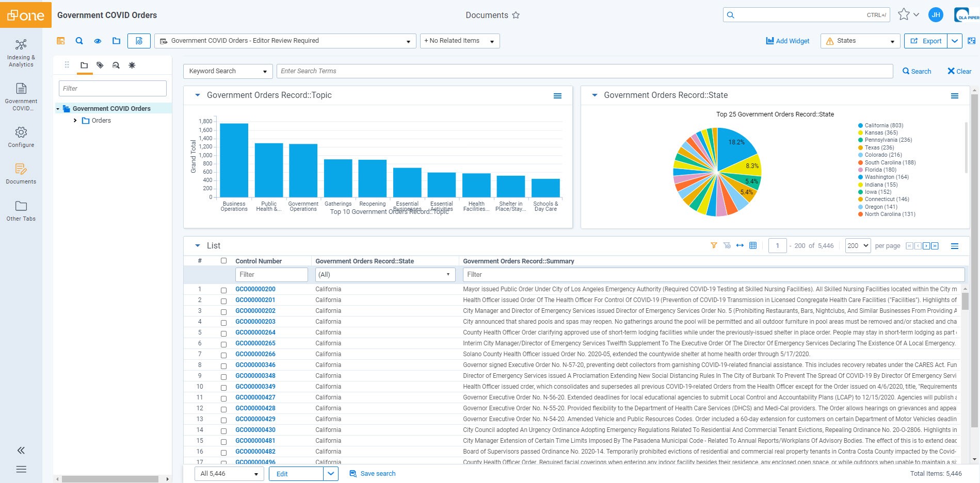Click the California color swatch in pie legend

[x=860, y=125]
